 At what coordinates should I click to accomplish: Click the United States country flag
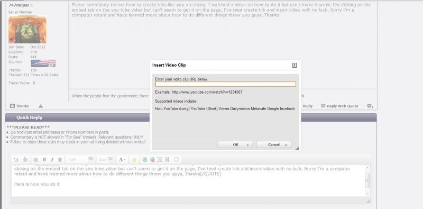pos(43,63)
